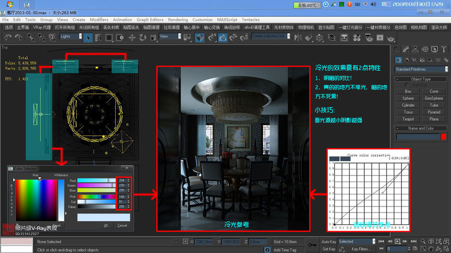The image size is (451, 253).
Task: Activate Bind to Space Warp tool
Action: (52, 37)
